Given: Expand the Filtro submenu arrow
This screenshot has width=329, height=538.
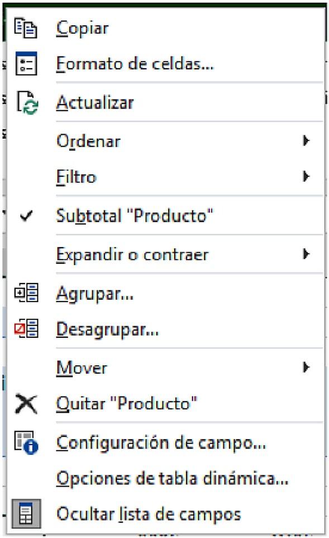Looking at the screenshot, I should [x=306, y=176].
